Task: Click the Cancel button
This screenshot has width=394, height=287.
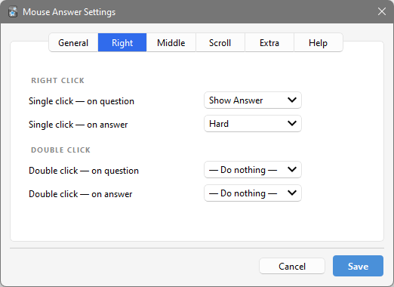Action: [292, 266]
